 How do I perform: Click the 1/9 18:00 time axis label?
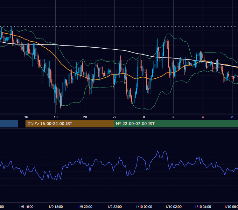(56, 206)
